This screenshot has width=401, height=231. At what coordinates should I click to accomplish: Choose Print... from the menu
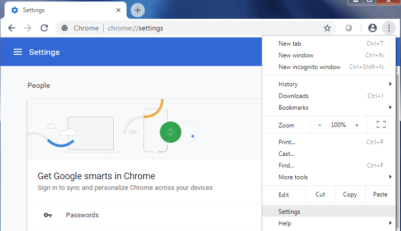[329, 142]
